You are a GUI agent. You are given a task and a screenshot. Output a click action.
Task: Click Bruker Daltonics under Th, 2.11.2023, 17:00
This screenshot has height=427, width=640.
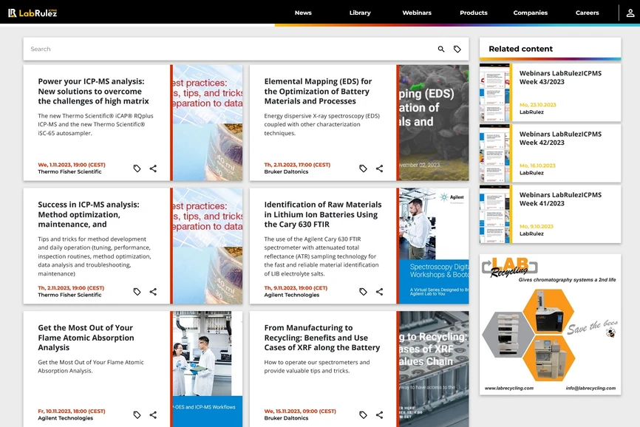(286, 171)
